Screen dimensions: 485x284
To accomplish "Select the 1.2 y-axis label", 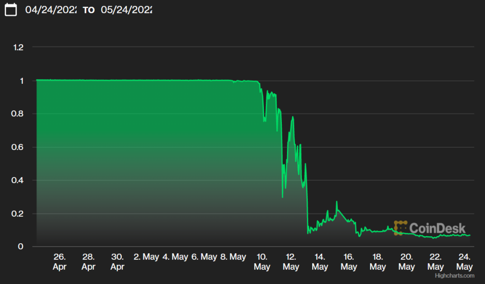I will coord(18,47).
